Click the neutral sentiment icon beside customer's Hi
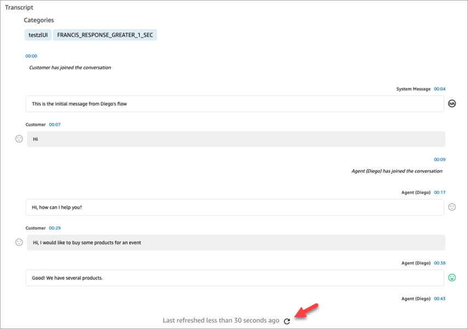The image size is (468, 329). click(x=19, y=139)
